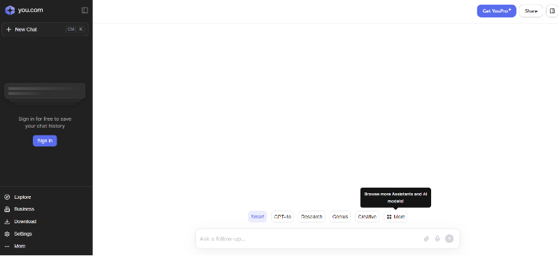Select the Smart assistant mode
The height and width of the screenshot is (256, 559).
(257, 216)
